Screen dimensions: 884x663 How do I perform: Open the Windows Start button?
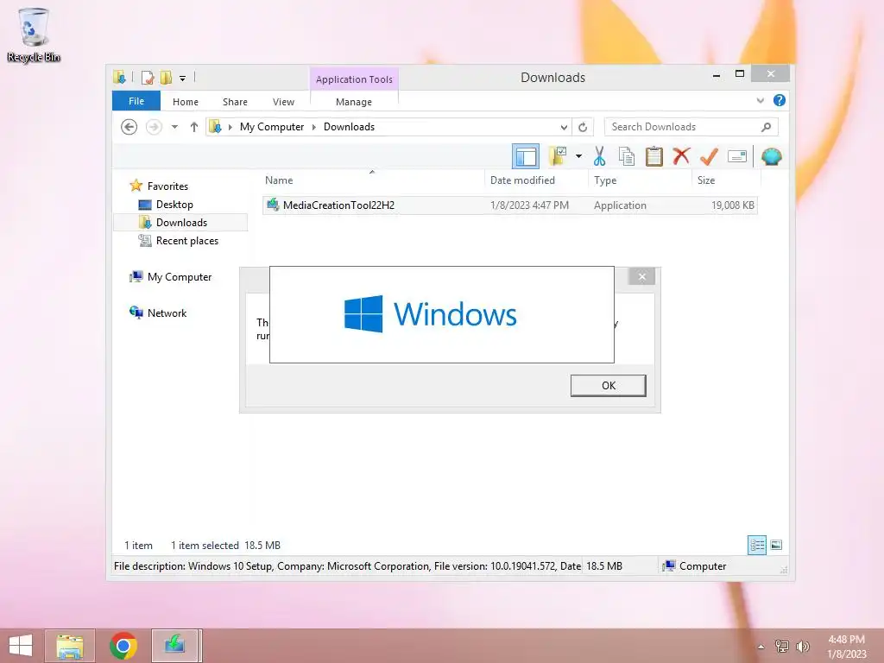pyautogui.click(x=21, y=646)
